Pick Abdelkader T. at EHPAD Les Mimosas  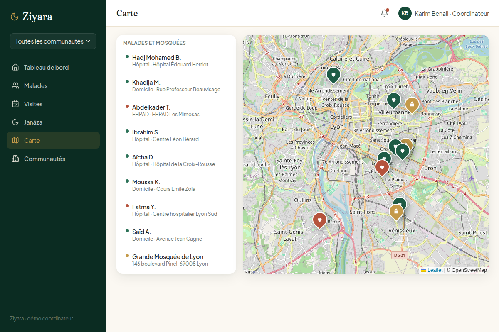tap(176, 110)
